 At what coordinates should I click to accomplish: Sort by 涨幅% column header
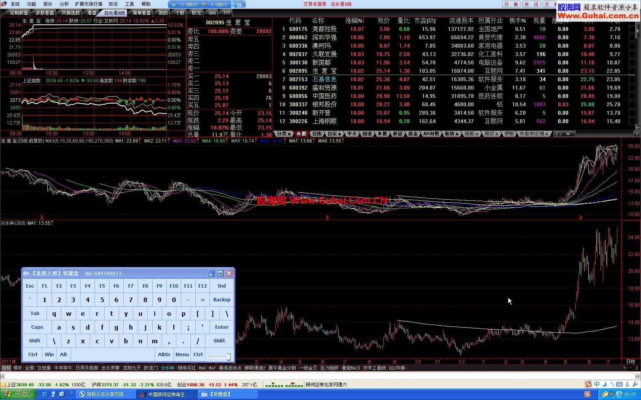point(354,21)
